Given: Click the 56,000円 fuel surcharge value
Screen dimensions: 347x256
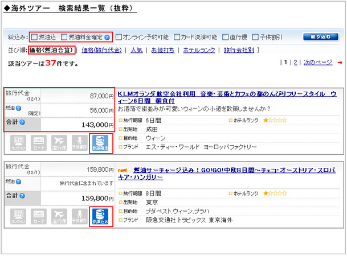Looking at the screenshot, I should click(102, 110).
